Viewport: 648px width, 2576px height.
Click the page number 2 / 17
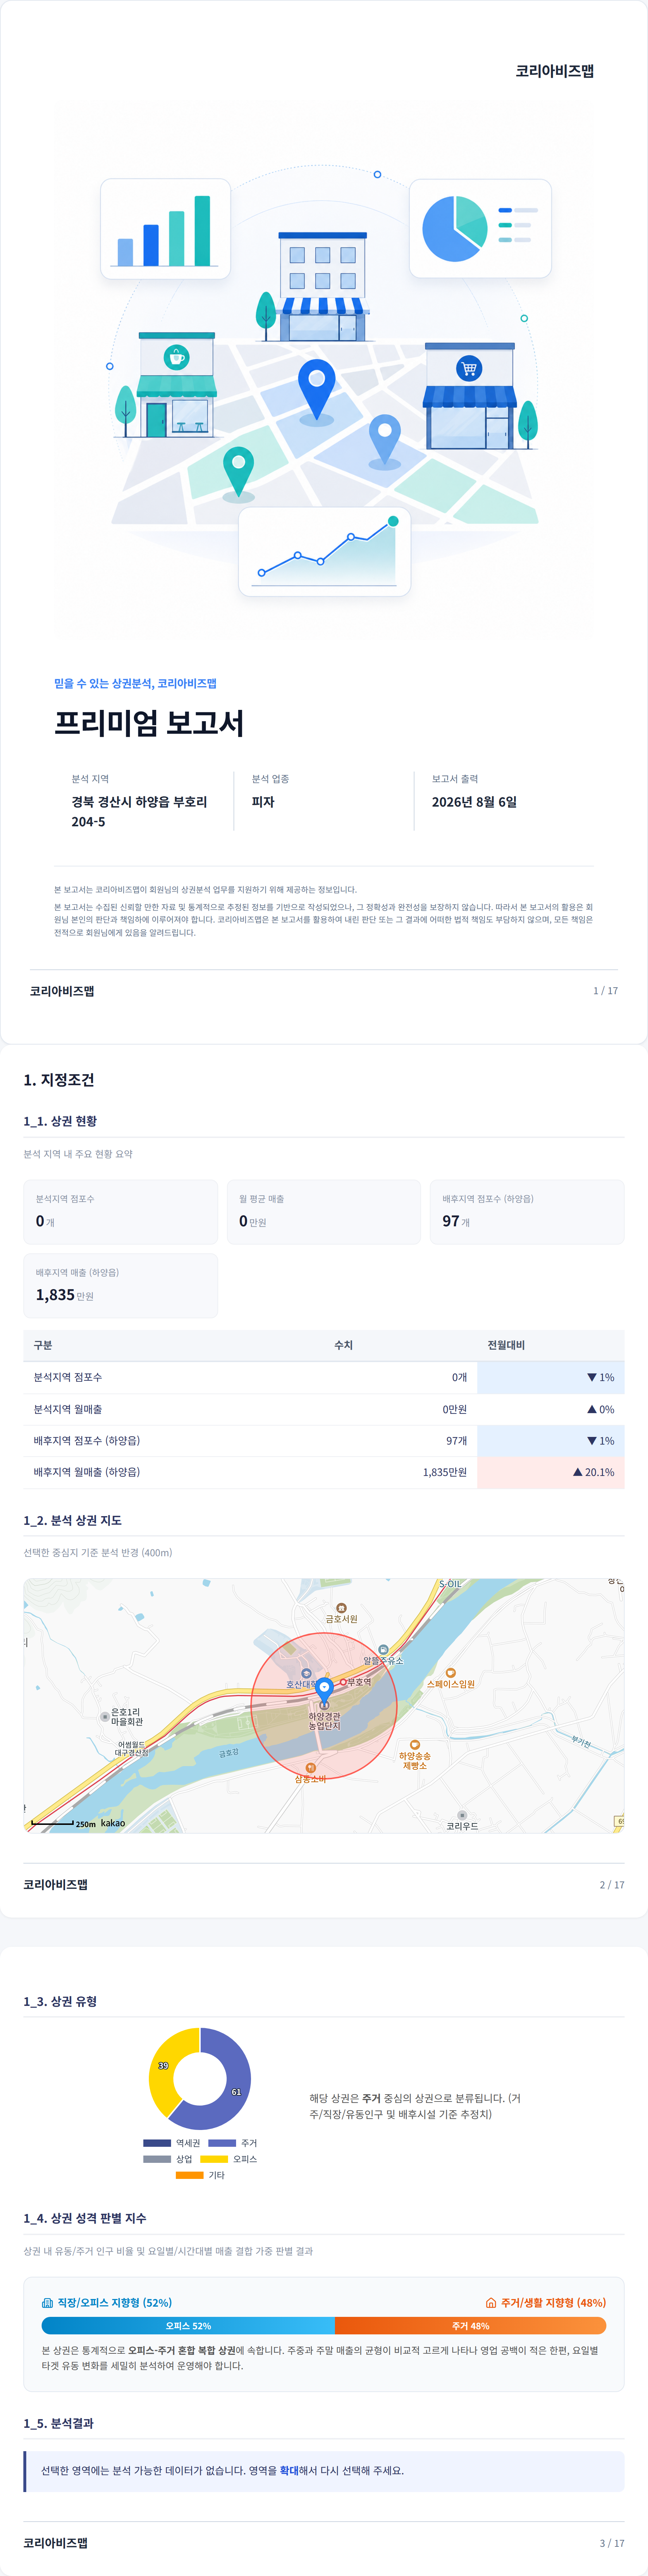click(x=612, y=1885)
